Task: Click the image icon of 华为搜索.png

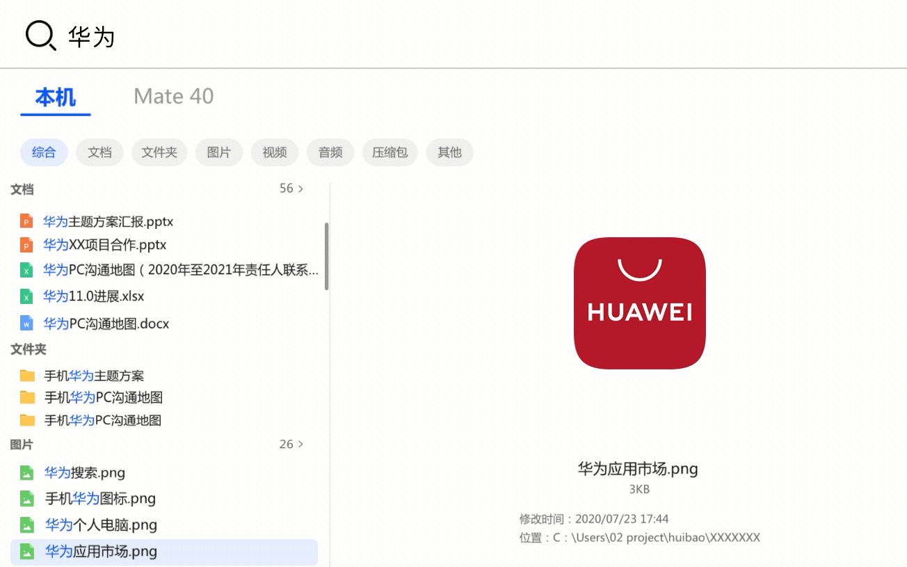Action: 26,473
